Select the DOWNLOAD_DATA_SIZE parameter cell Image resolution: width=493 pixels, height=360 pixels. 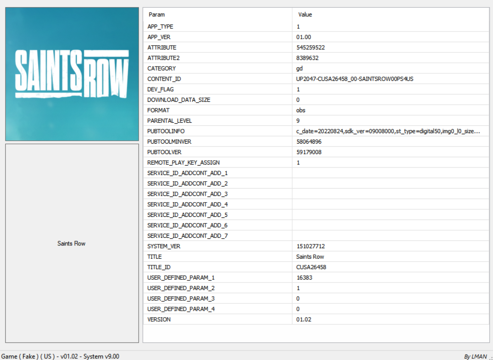point(218,100)
